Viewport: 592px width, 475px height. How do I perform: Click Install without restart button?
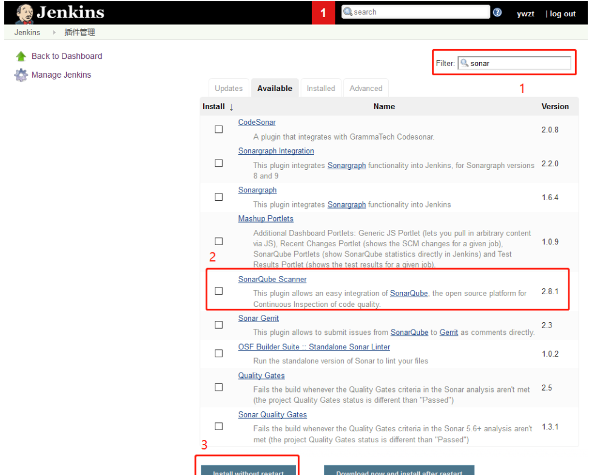pos(249,471)
